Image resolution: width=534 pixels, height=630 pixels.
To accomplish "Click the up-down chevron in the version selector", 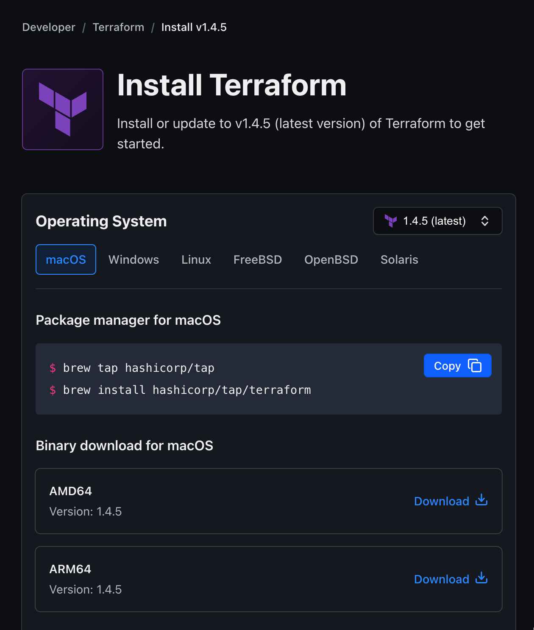I will coord(485,221).
